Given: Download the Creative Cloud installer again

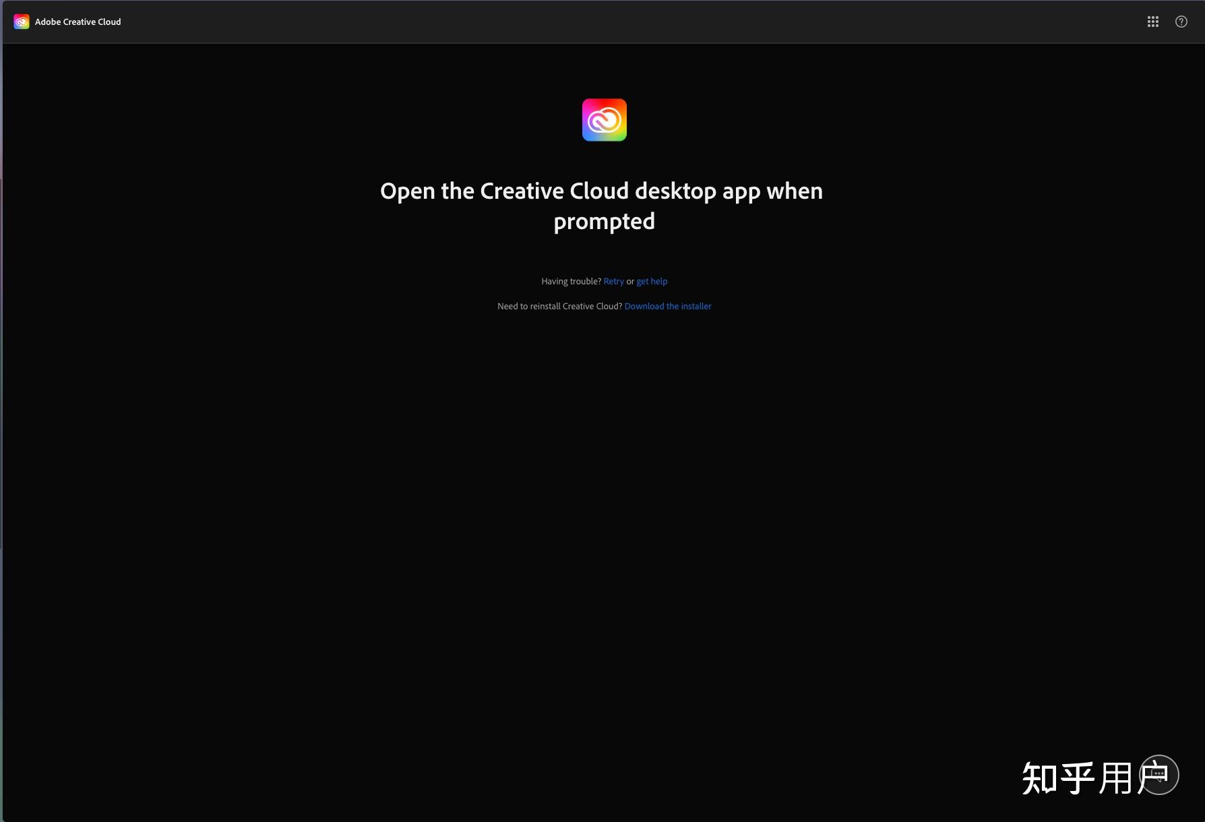Looking at the screenshot, I should point(668,306).
